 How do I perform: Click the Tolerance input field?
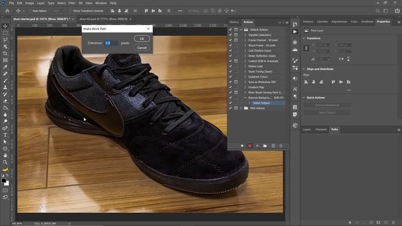112,43
